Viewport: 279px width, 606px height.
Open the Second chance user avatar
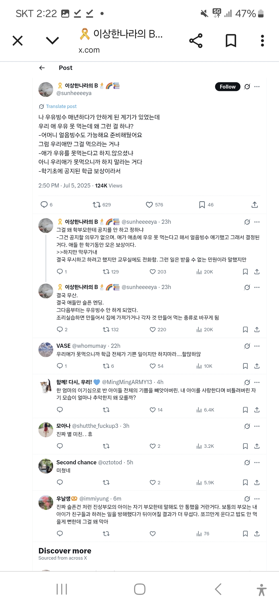[46, 466]
